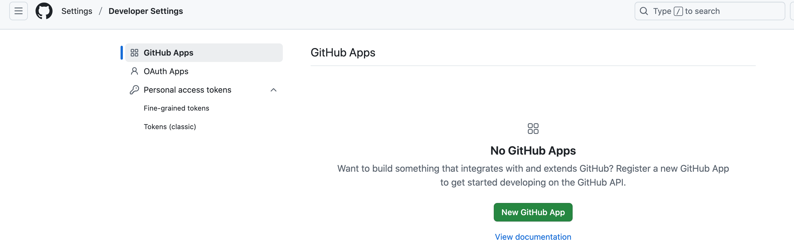The width and height of the screenshot is (794, 249).
Task: Go to Settings breadcrumb link
Action: pos(77,11)
